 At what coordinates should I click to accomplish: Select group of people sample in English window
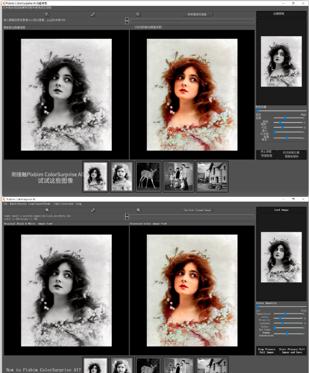(179, 365)
